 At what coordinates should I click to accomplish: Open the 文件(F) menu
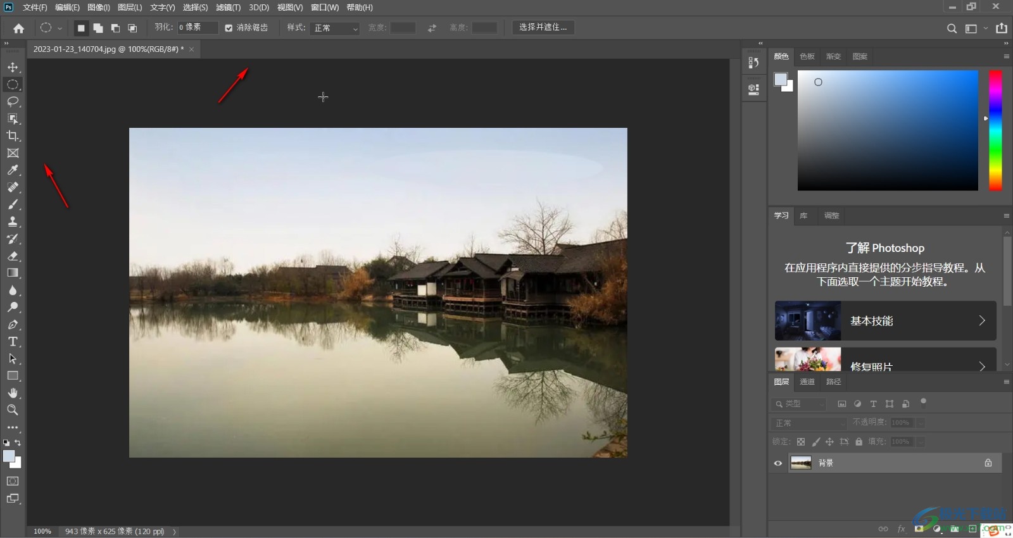(x=35, y=8)
